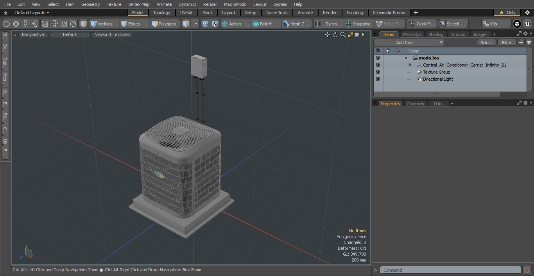
Task: Click the cross-shaped boxes icon in toolbar
Action: (54, 24)
